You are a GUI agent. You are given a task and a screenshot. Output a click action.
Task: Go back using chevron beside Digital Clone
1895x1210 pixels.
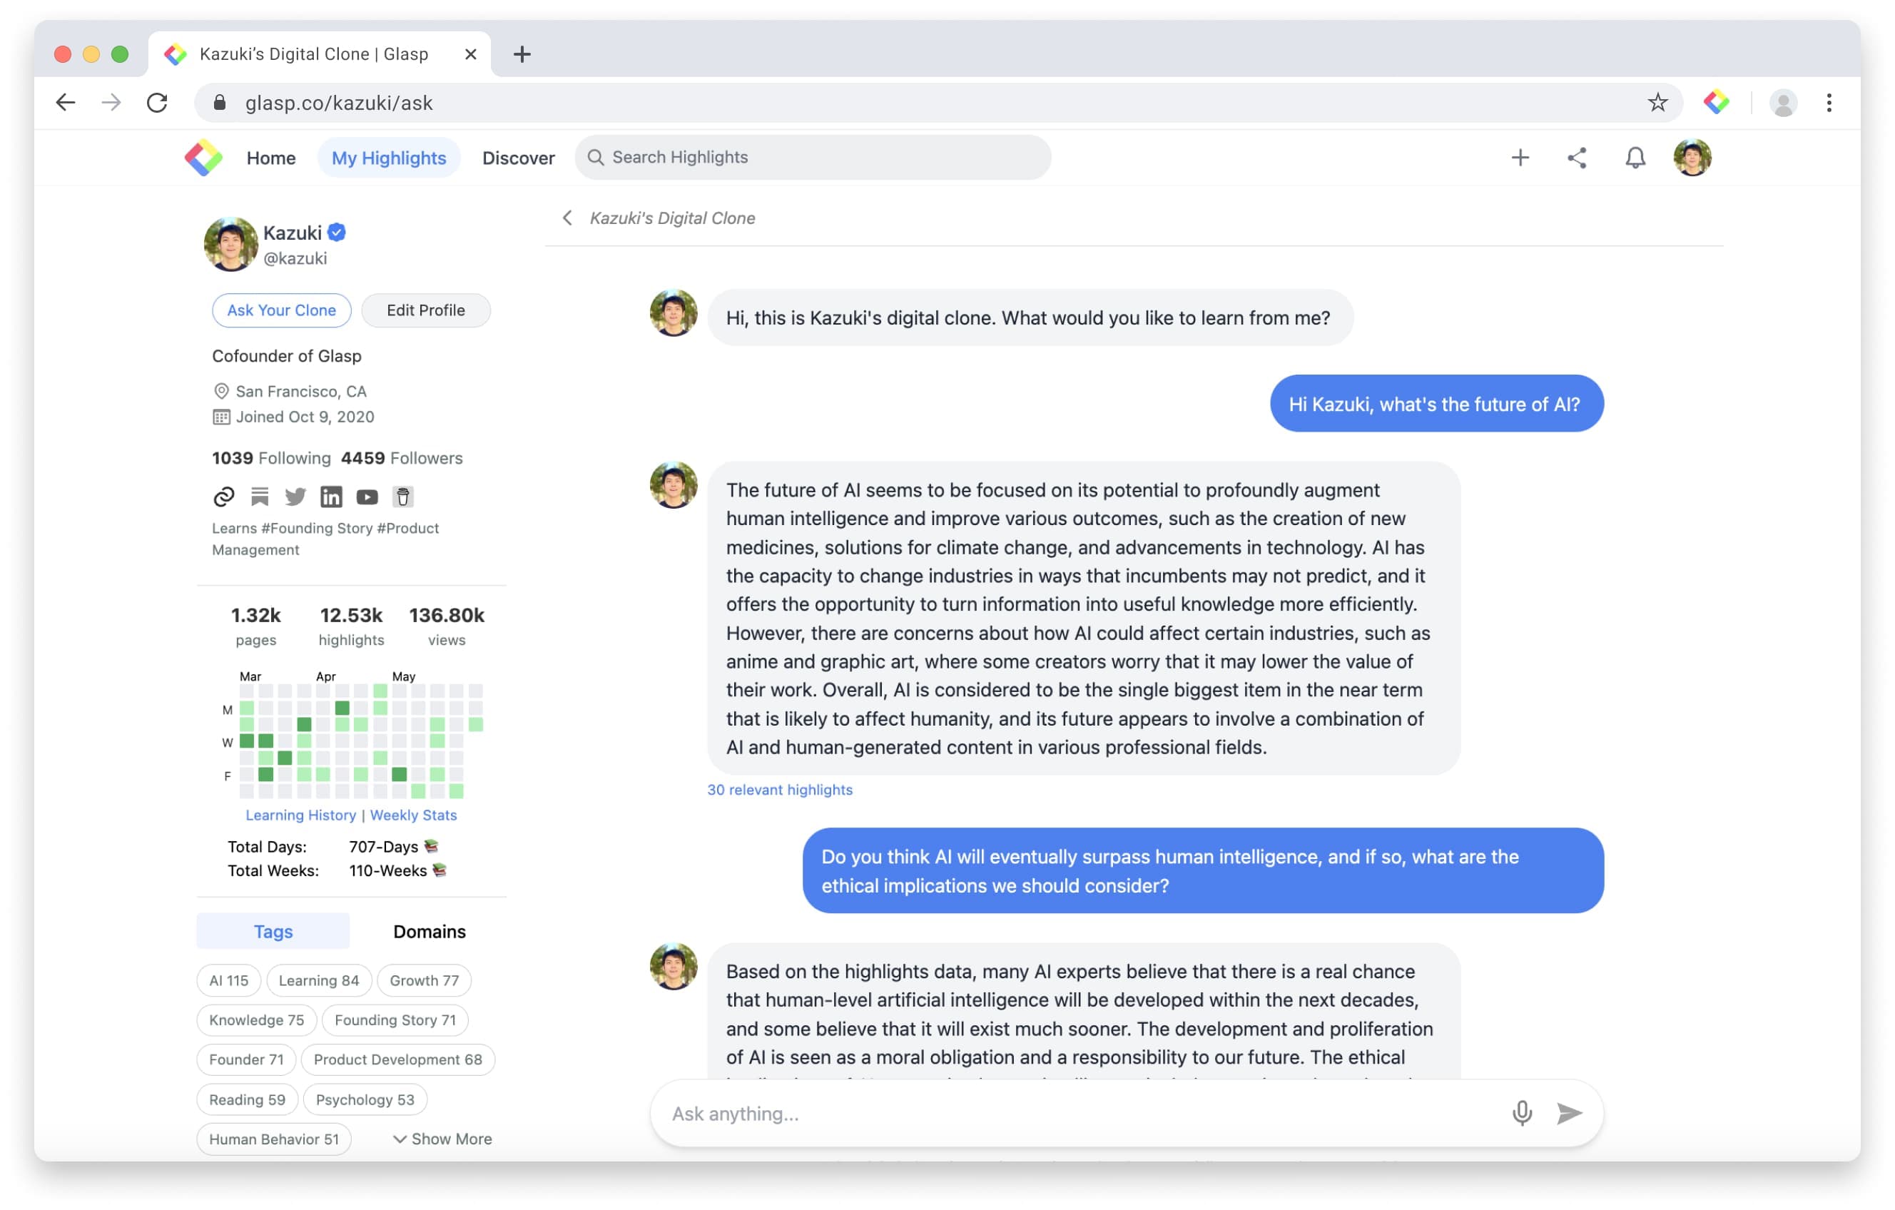click(x=567, y=218)
